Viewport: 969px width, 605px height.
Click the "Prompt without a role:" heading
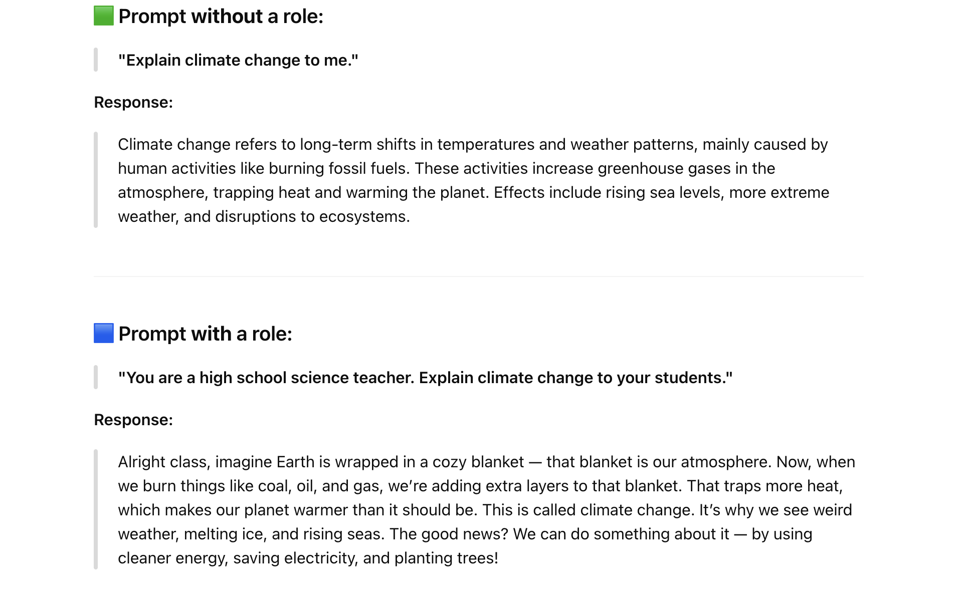pyautogui.click(x=221, y=16)
